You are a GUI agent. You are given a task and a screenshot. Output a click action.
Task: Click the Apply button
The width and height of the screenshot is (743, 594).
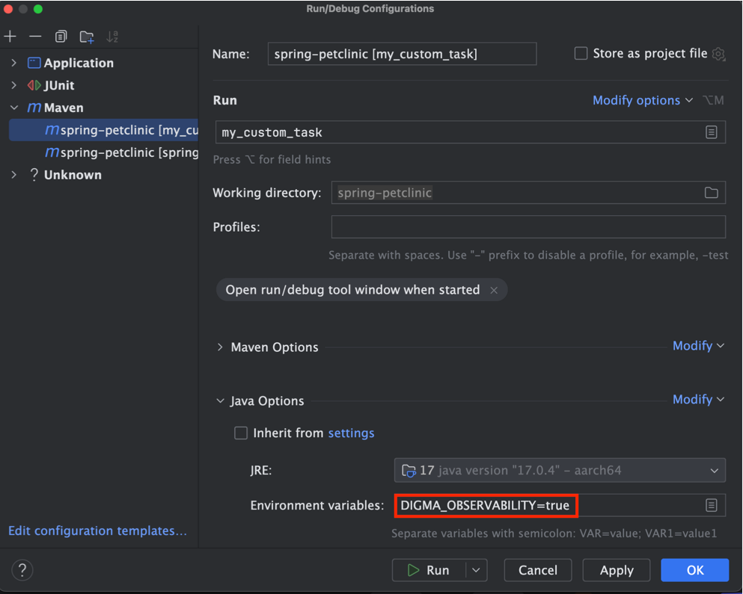click(x=617, y=570)
